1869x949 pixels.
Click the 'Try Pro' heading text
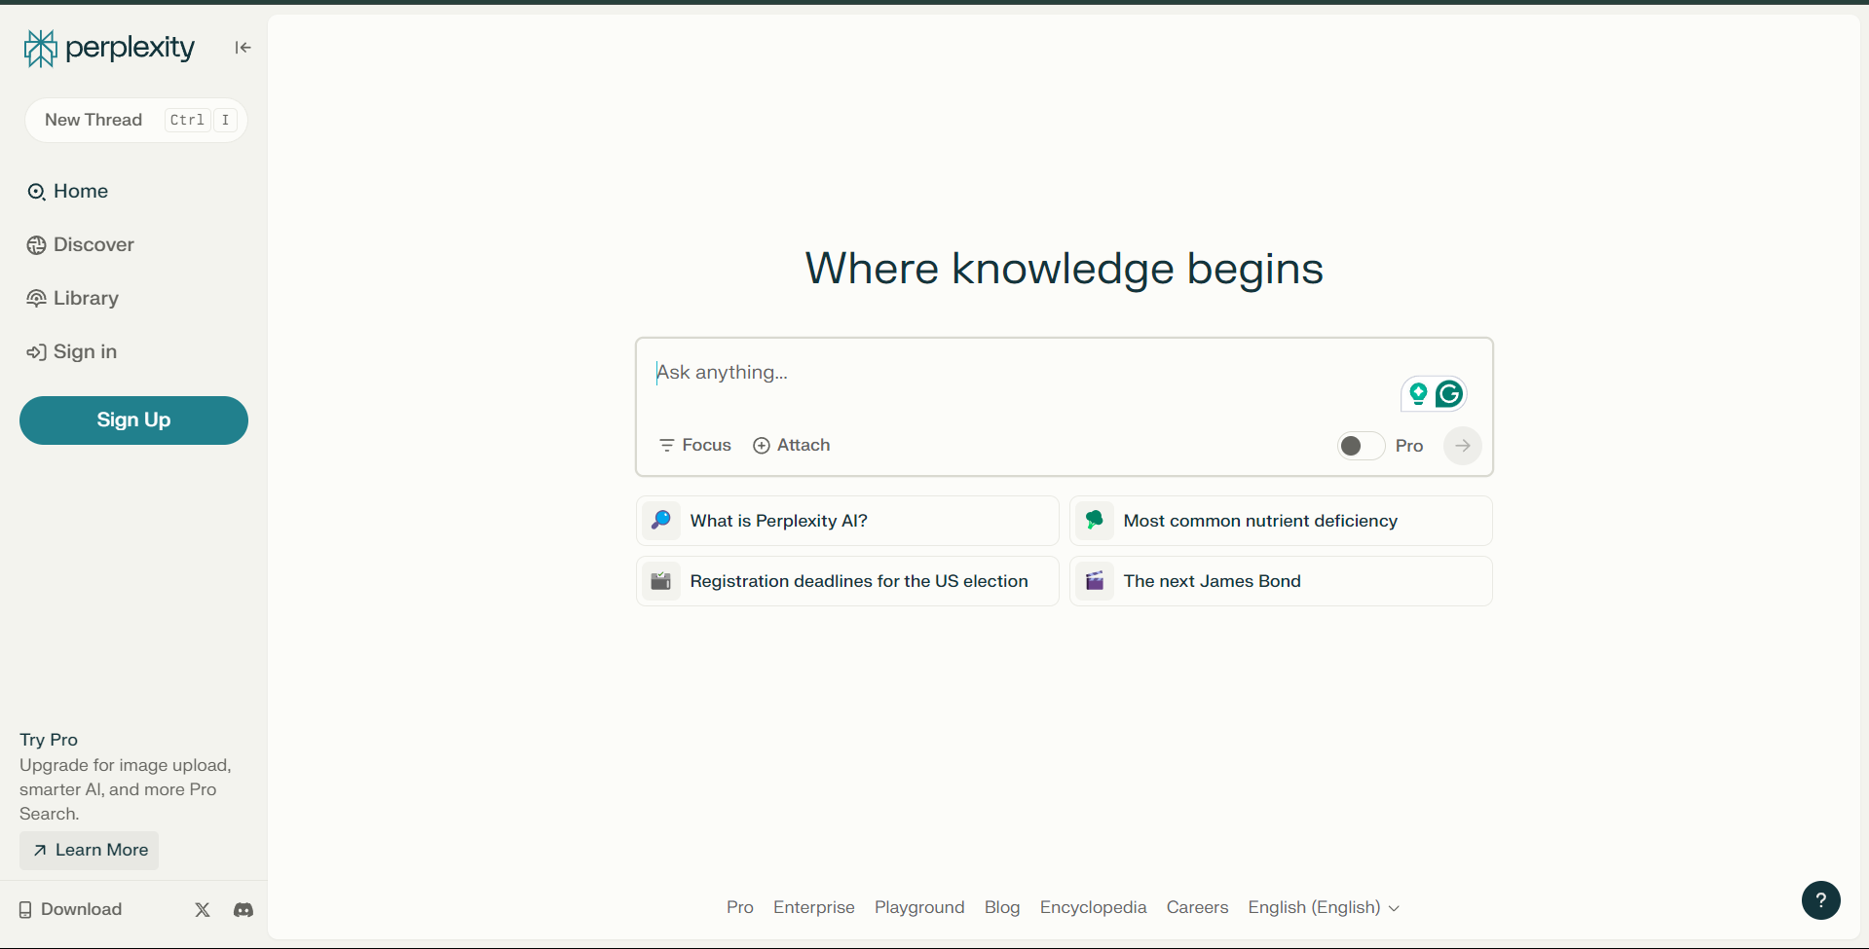pyautogui.click(x=49, y=740)
